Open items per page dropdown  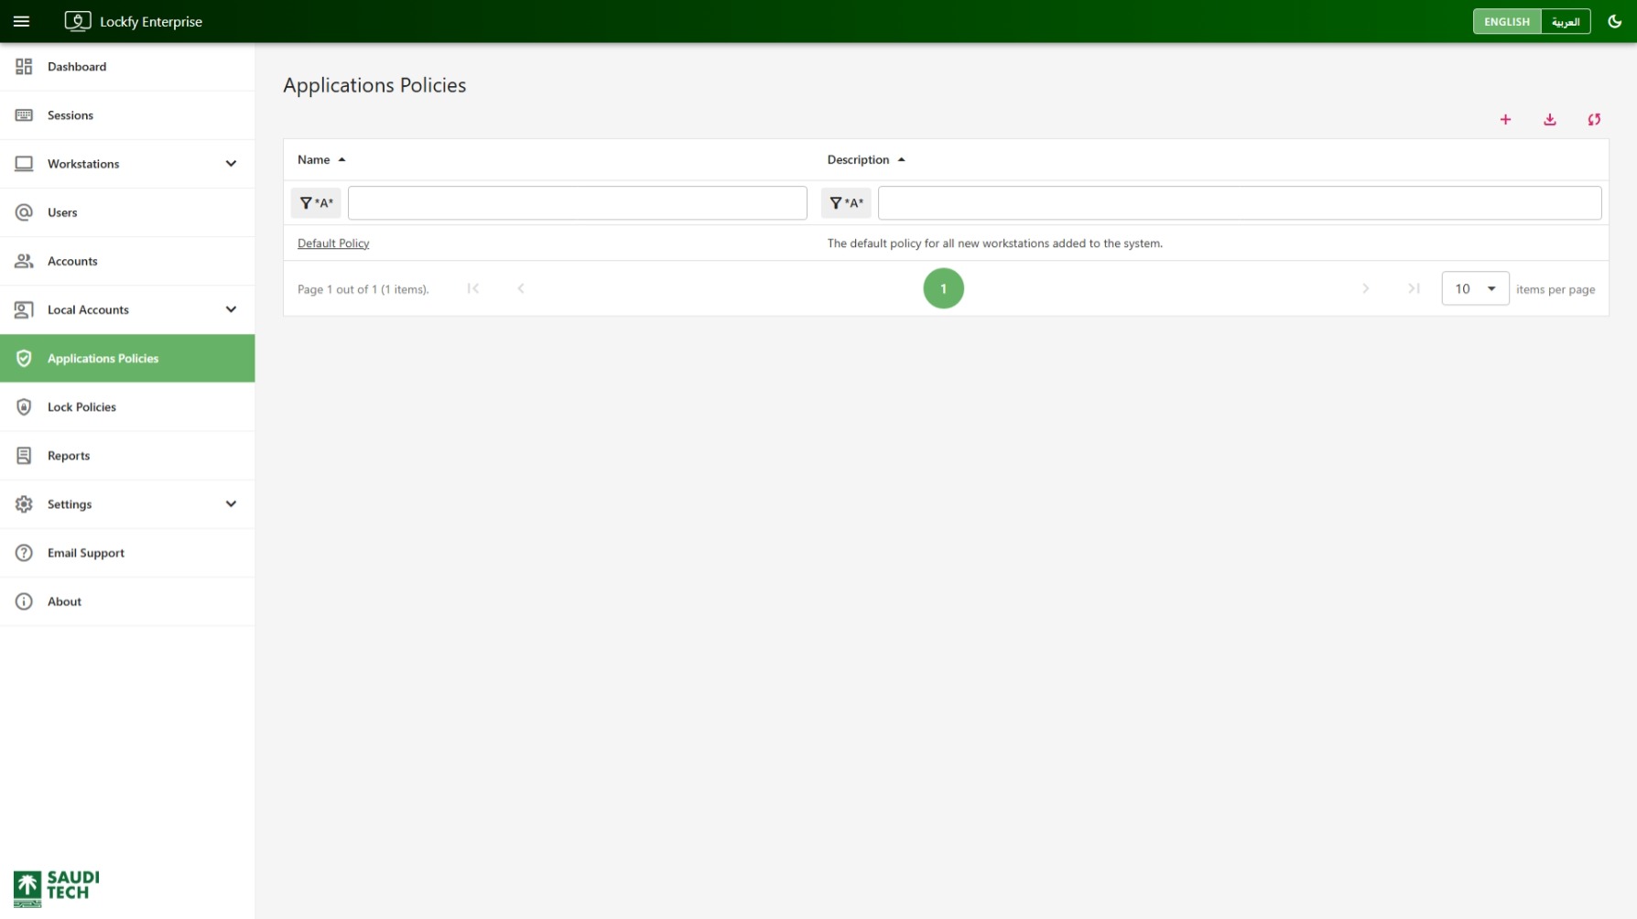pyautogui.click(x=1475, y=288)
